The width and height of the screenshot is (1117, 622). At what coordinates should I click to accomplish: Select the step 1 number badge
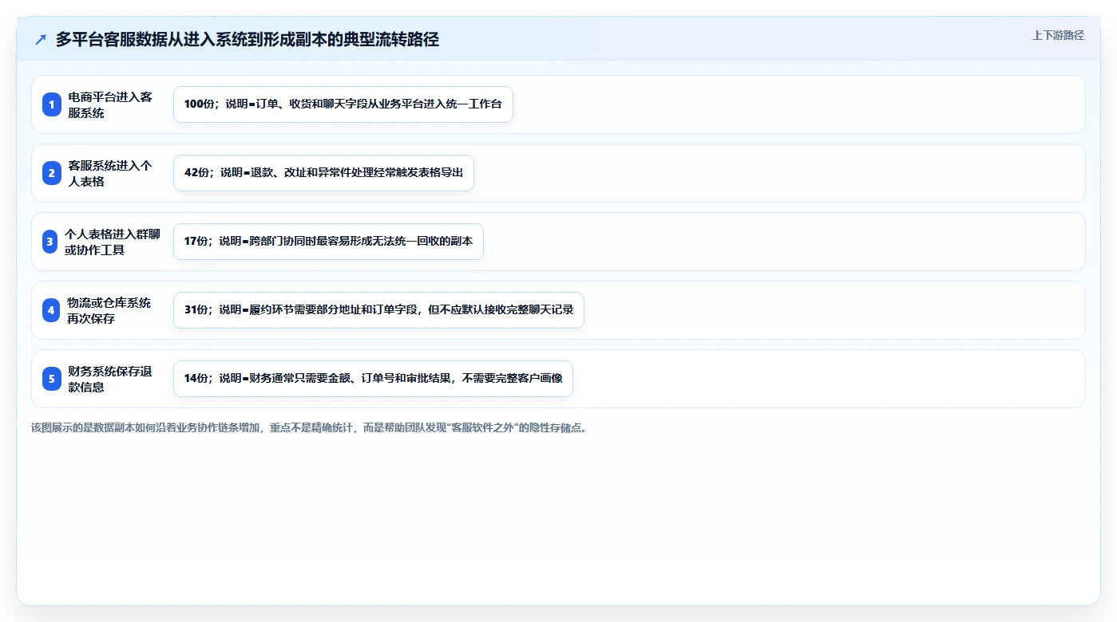click(x=51, y=104)
